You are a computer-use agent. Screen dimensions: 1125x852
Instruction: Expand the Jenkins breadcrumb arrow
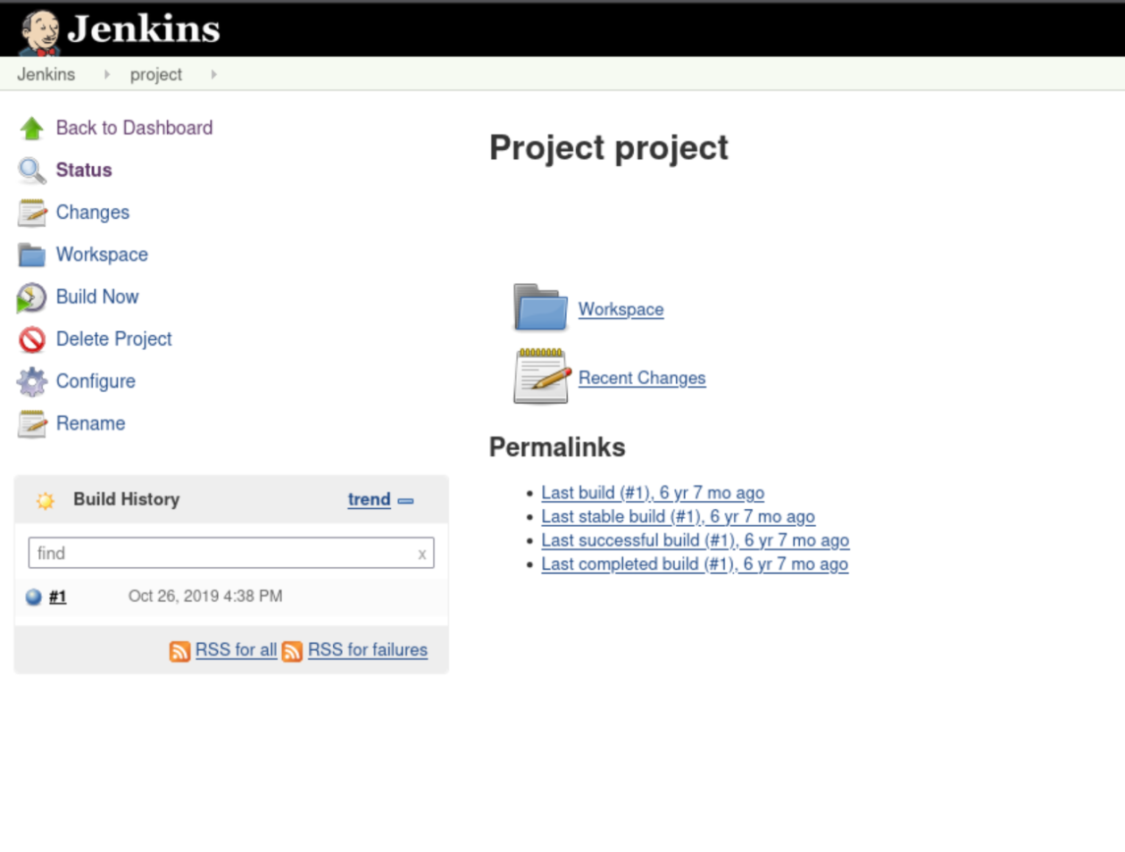[107, 74]
